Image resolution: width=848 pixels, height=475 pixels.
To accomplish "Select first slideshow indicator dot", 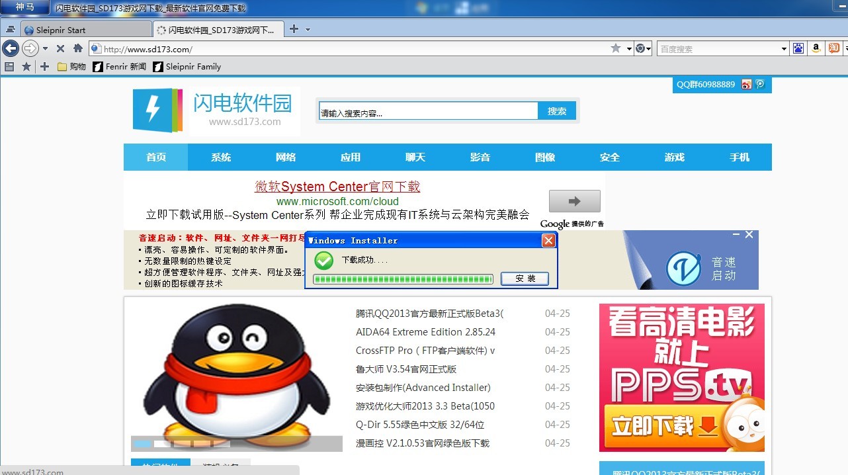I will pos(142,443).
